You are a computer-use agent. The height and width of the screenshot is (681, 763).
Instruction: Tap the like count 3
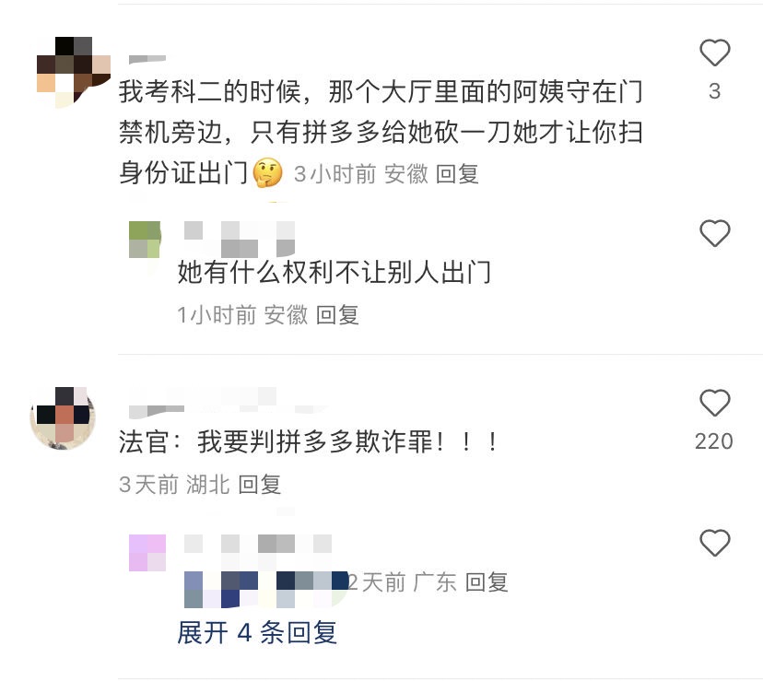click(714, 91)
